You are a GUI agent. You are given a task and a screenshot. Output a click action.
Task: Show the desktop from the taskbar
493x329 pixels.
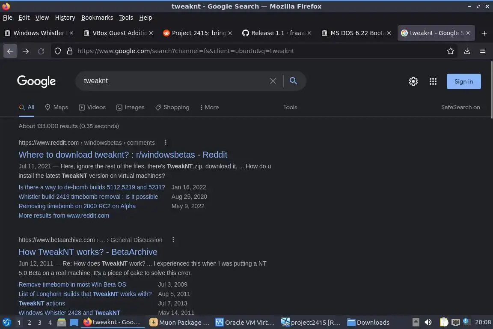click(74, 323)
